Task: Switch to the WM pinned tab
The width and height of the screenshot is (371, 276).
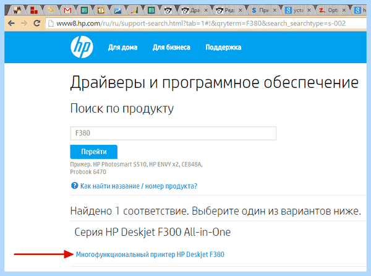Action: [17, 11]
